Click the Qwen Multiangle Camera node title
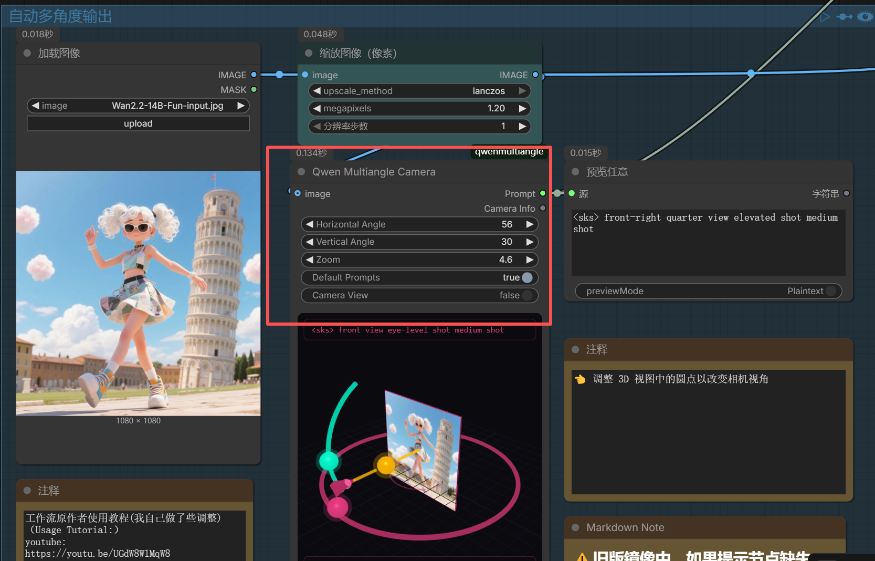 tap(374, 172)
